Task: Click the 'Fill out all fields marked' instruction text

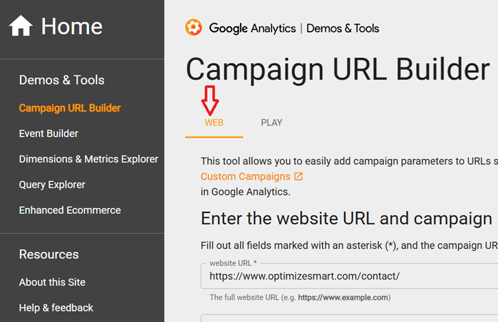Action: point(350,245)
